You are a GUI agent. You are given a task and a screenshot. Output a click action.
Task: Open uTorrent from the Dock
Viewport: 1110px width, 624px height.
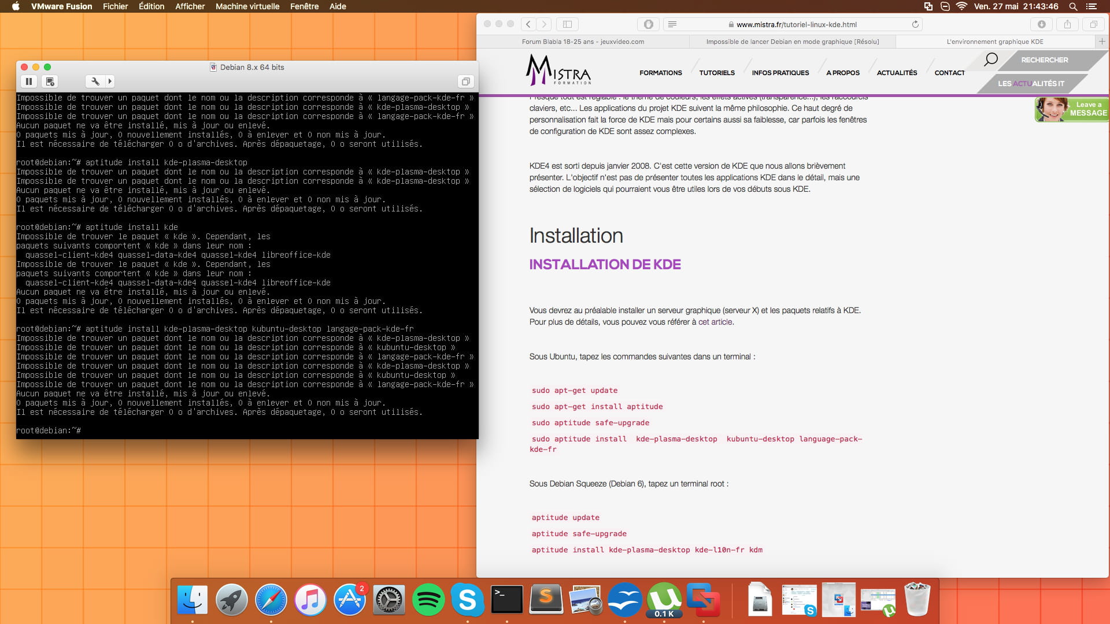[x=664, y=600]
